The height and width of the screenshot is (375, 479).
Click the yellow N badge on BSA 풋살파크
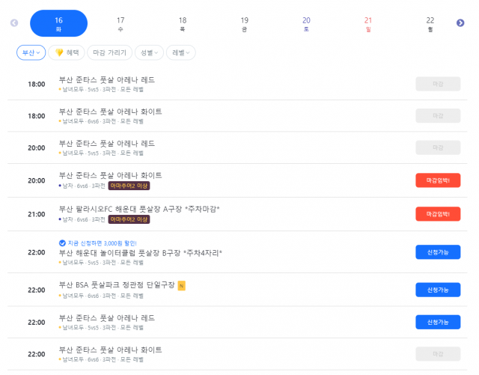coord(181,286)
